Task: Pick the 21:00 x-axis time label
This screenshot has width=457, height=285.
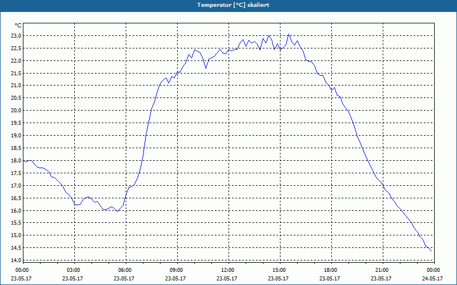Action: [x=382, y=270]
